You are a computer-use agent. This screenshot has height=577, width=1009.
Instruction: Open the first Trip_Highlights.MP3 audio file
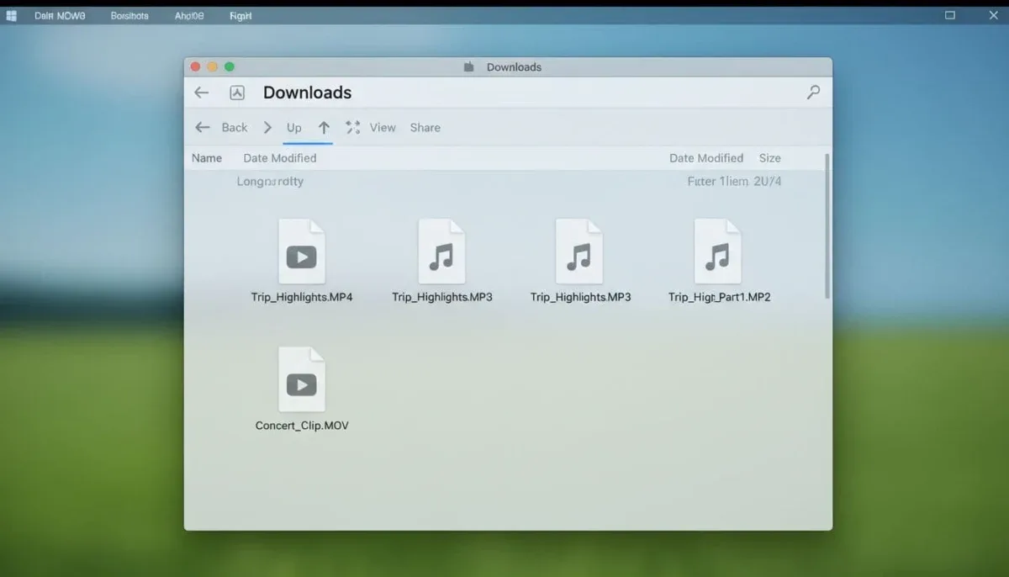coord(441,250)
